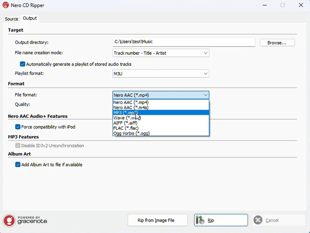Click the Cancel button

pyautogui.click(x=278, y=220)
